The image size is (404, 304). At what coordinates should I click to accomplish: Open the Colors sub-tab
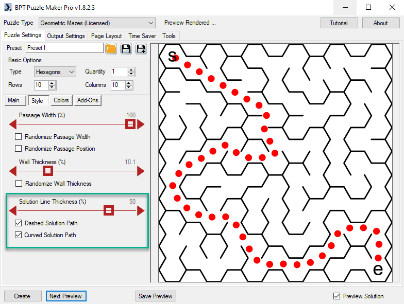click(61, 100)
